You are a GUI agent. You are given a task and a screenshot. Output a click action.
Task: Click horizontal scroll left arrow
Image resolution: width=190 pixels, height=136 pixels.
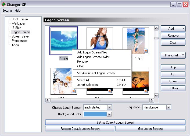pos(48,100)
